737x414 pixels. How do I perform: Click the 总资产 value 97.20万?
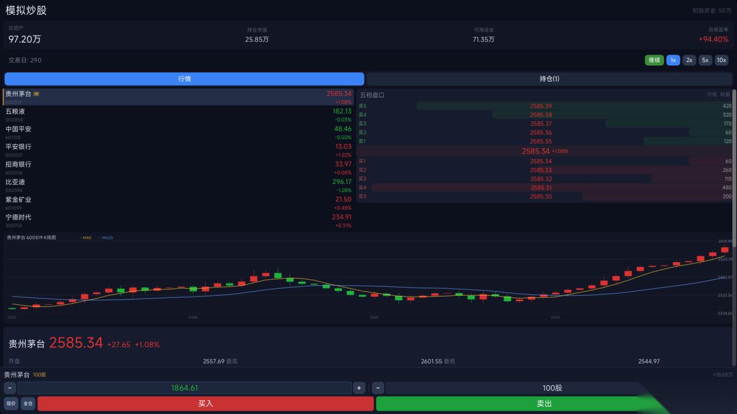point(25,40)
